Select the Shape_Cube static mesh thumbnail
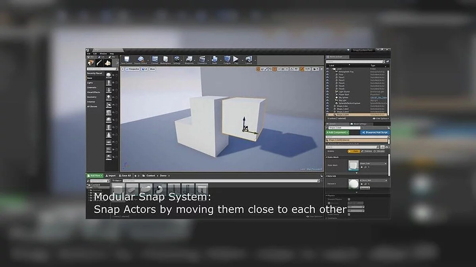Screen dimensions: 476x267 point(353,165)
